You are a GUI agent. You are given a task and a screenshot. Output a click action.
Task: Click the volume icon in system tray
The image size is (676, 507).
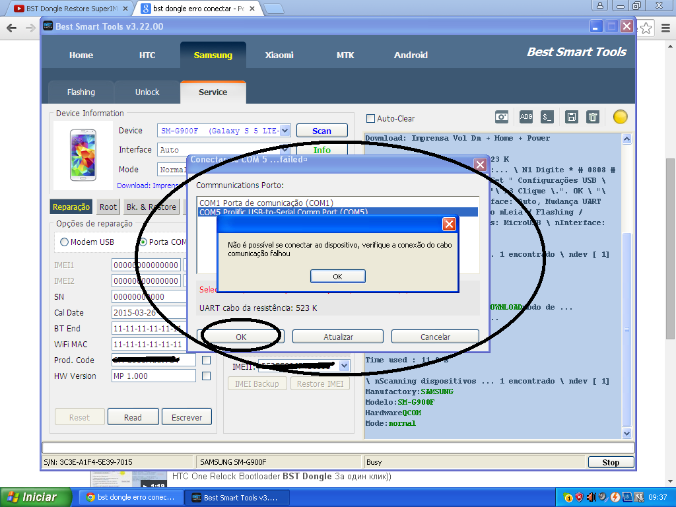591,497
